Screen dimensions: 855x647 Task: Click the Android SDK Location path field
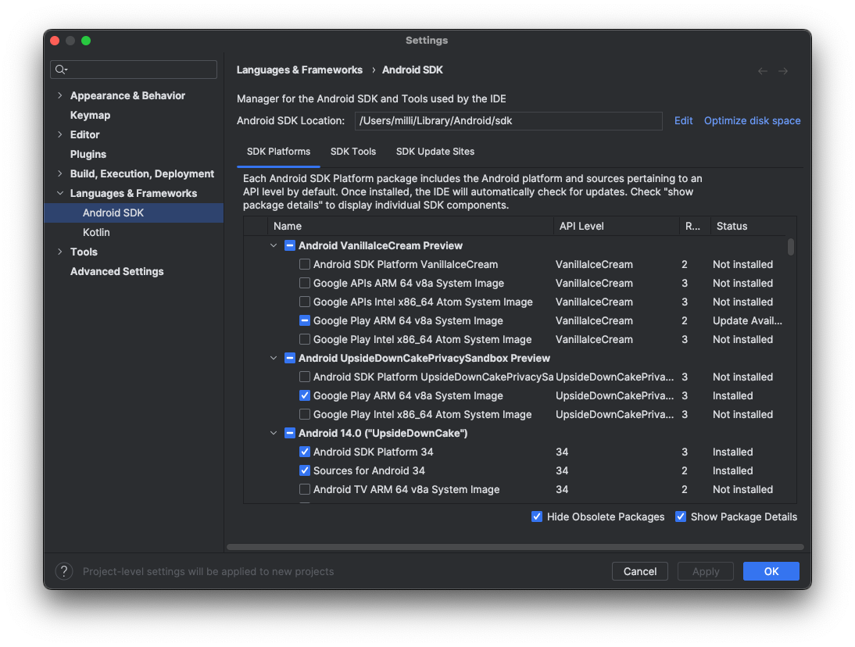point(508,120)
